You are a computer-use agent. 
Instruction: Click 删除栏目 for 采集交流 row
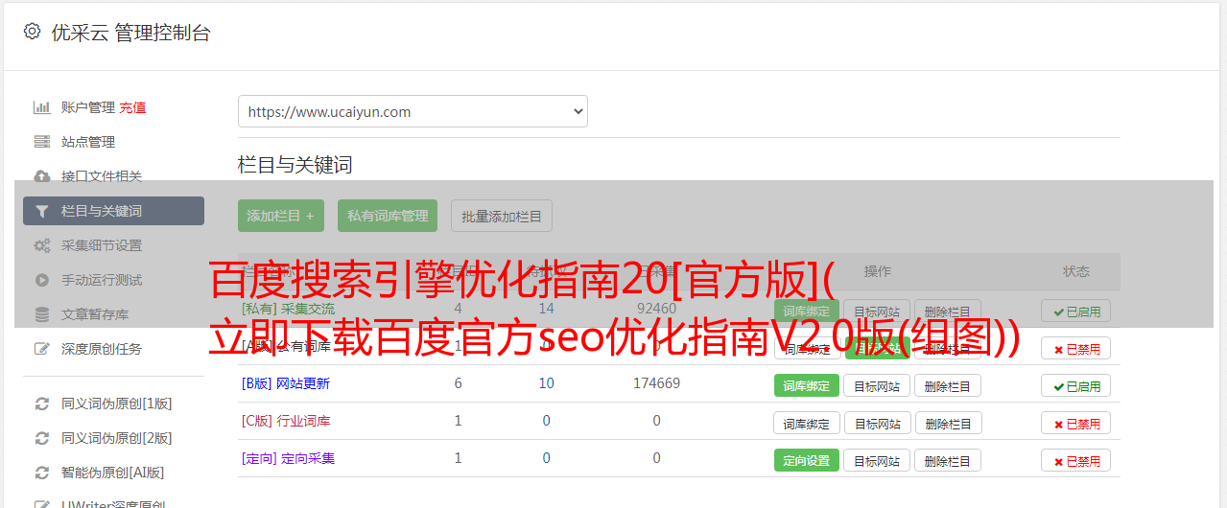coord(948,311)
